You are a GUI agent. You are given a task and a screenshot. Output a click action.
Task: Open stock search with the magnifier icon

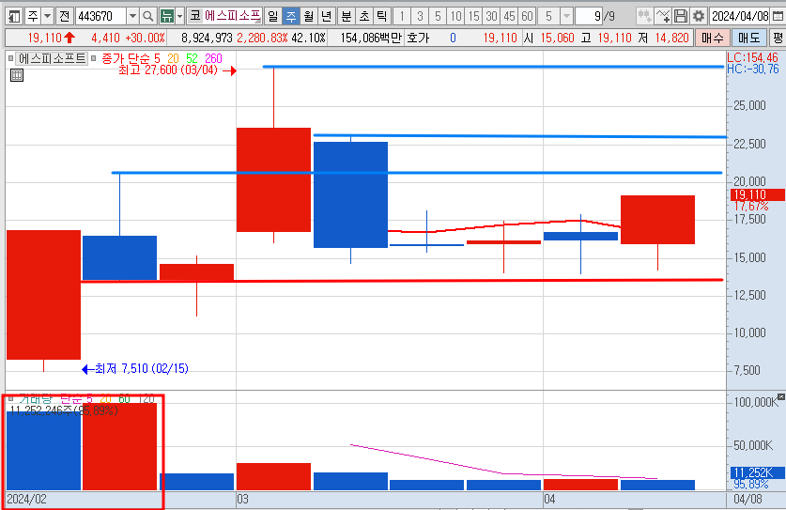[147, 17]
